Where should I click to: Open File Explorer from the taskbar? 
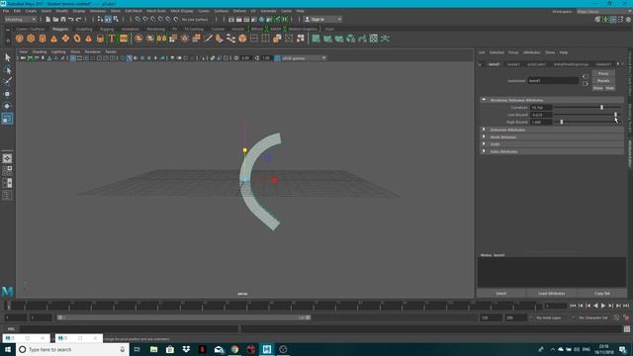154,349
